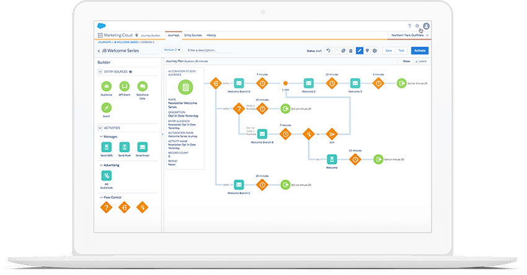The image size is (527, 275).
Task: Pick the Send SMS activity icon
Action: 107,147
